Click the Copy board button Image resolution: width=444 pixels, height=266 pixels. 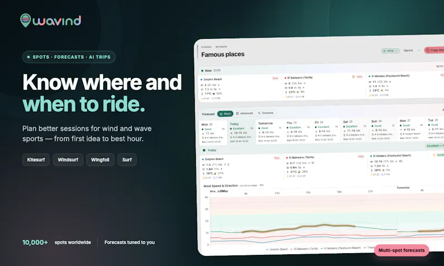click(x=435, y=50)
